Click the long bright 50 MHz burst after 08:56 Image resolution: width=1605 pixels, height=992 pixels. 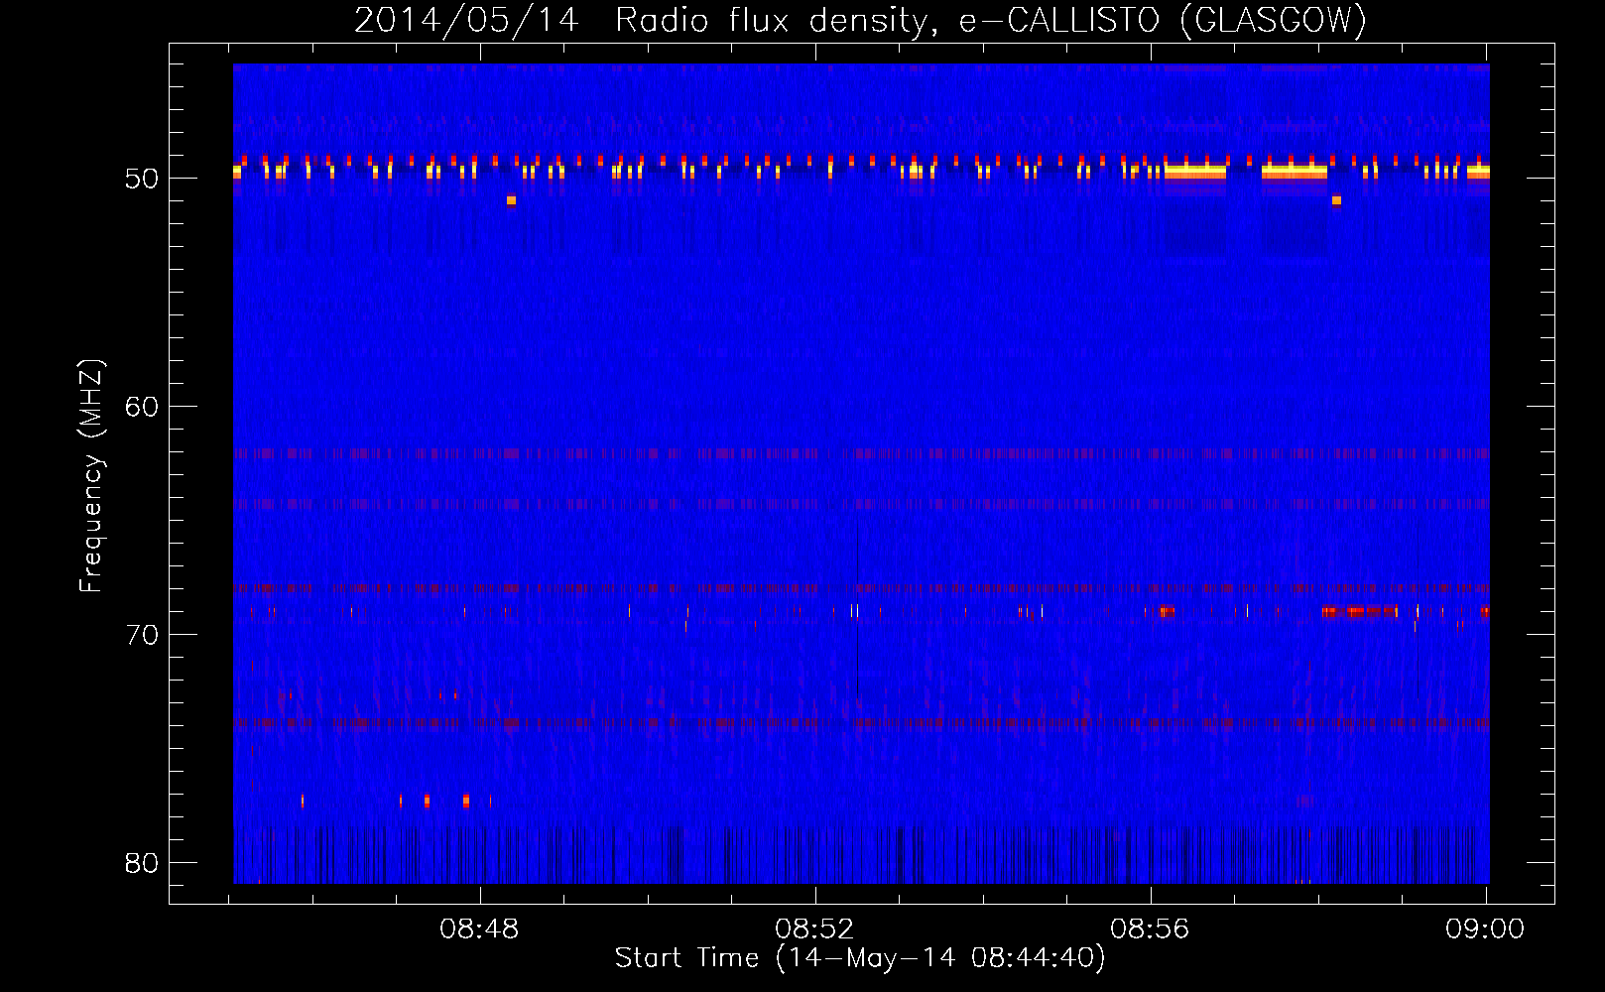point(1194,172)
